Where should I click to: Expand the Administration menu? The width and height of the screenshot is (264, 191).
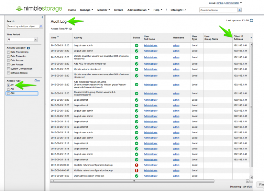(x=138, y=10)
